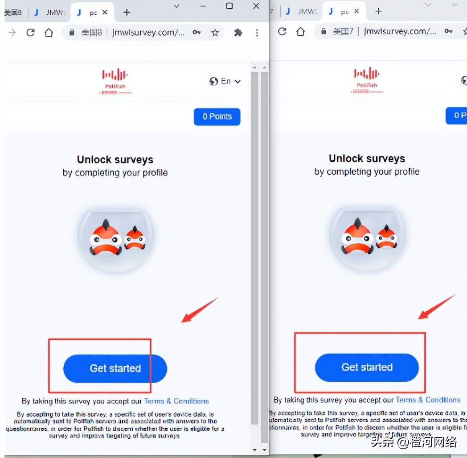Reload the page in left browser window
Viewport: 467px width, 458px height.
[30, 33]
